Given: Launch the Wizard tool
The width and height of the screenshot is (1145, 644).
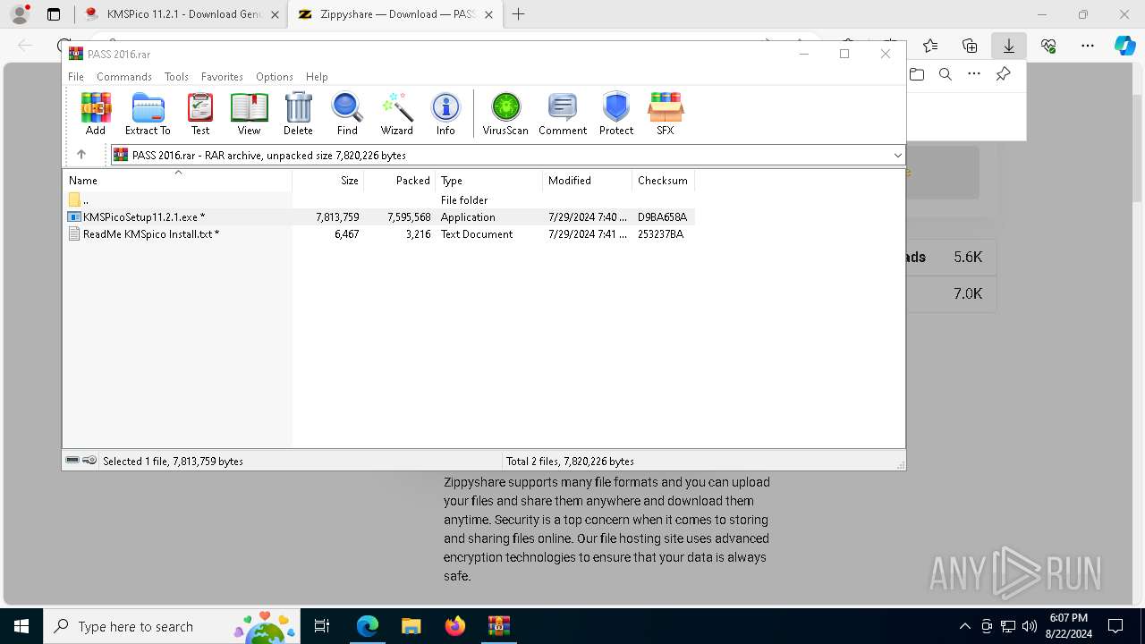Looking at the screenshot, I should click(396, 114).
